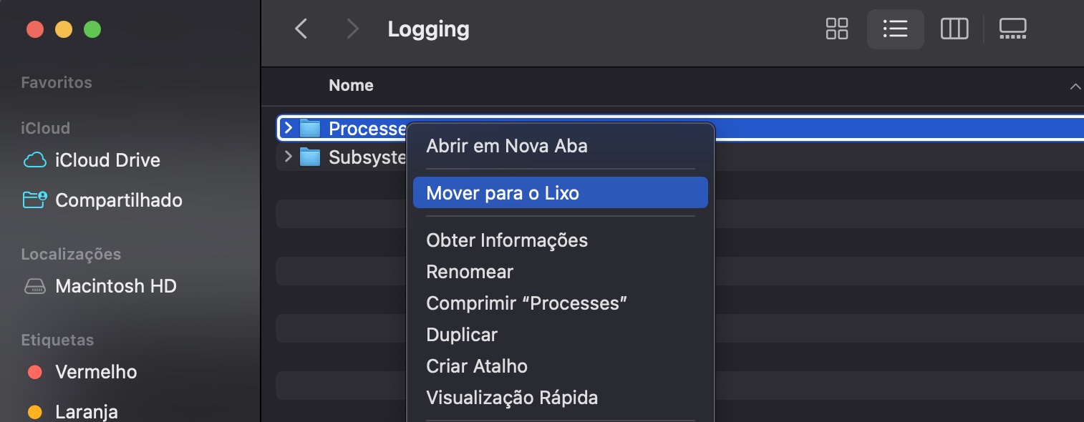Switch to list view in the toolbar

click(x=895, y=29)
